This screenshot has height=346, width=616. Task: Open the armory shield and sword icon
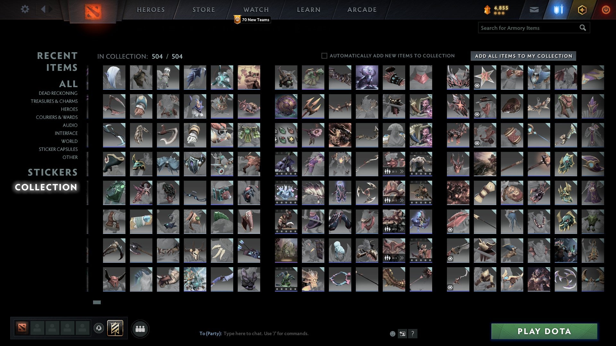[558, 10]
